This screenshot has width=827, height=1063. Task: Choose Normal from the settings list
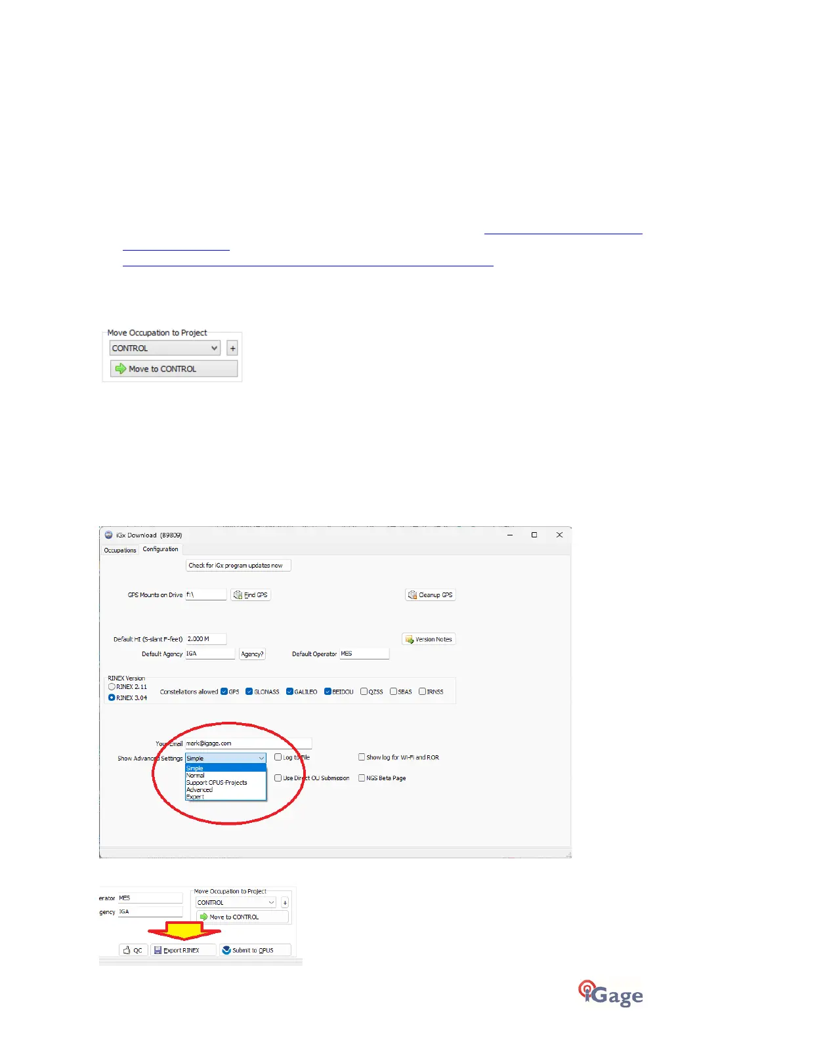click(x=226, y=776)
